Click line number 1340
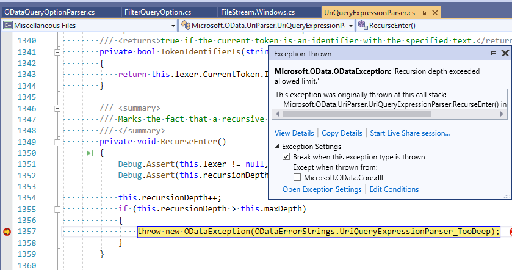 (x=26, y=40)
